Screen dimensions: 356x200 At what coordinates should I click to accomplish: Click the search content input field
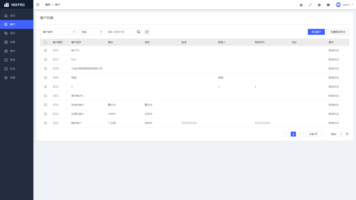click(121, 32)
